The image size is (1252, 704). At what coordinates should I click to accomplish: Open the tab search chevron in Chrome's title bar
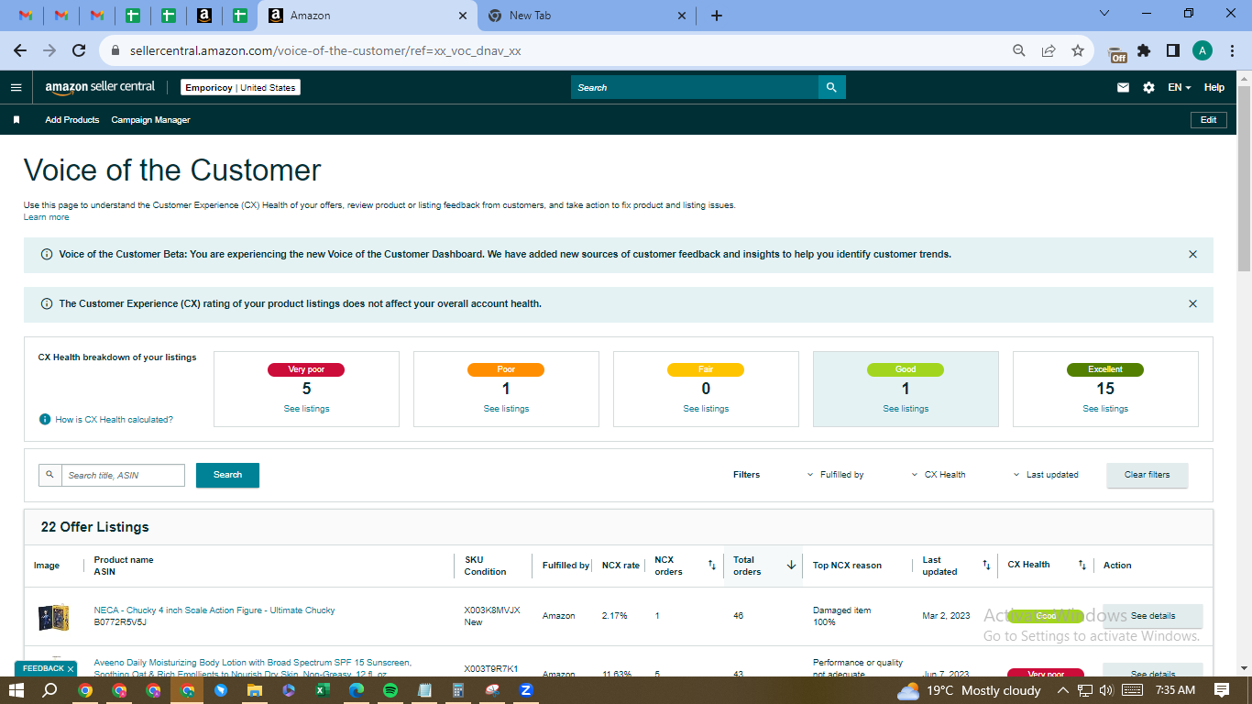point(1104,13)
